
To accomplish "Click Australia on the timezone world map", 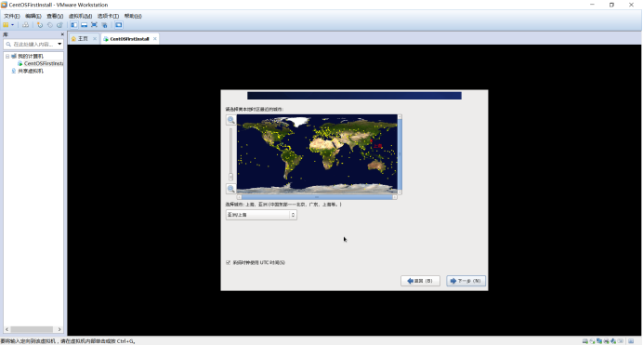I will pyautogui.click(x=376, y=166).
